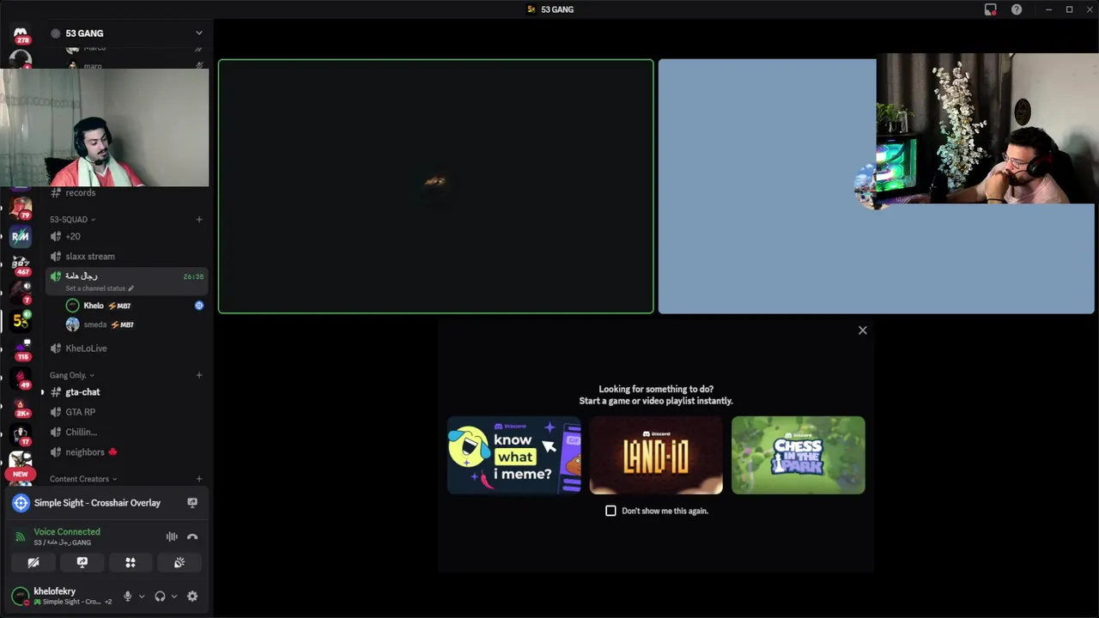Join slaxx stream voice channel
Image resolution: width=1099 pixels, height=618 pixels.
(127, 257)
